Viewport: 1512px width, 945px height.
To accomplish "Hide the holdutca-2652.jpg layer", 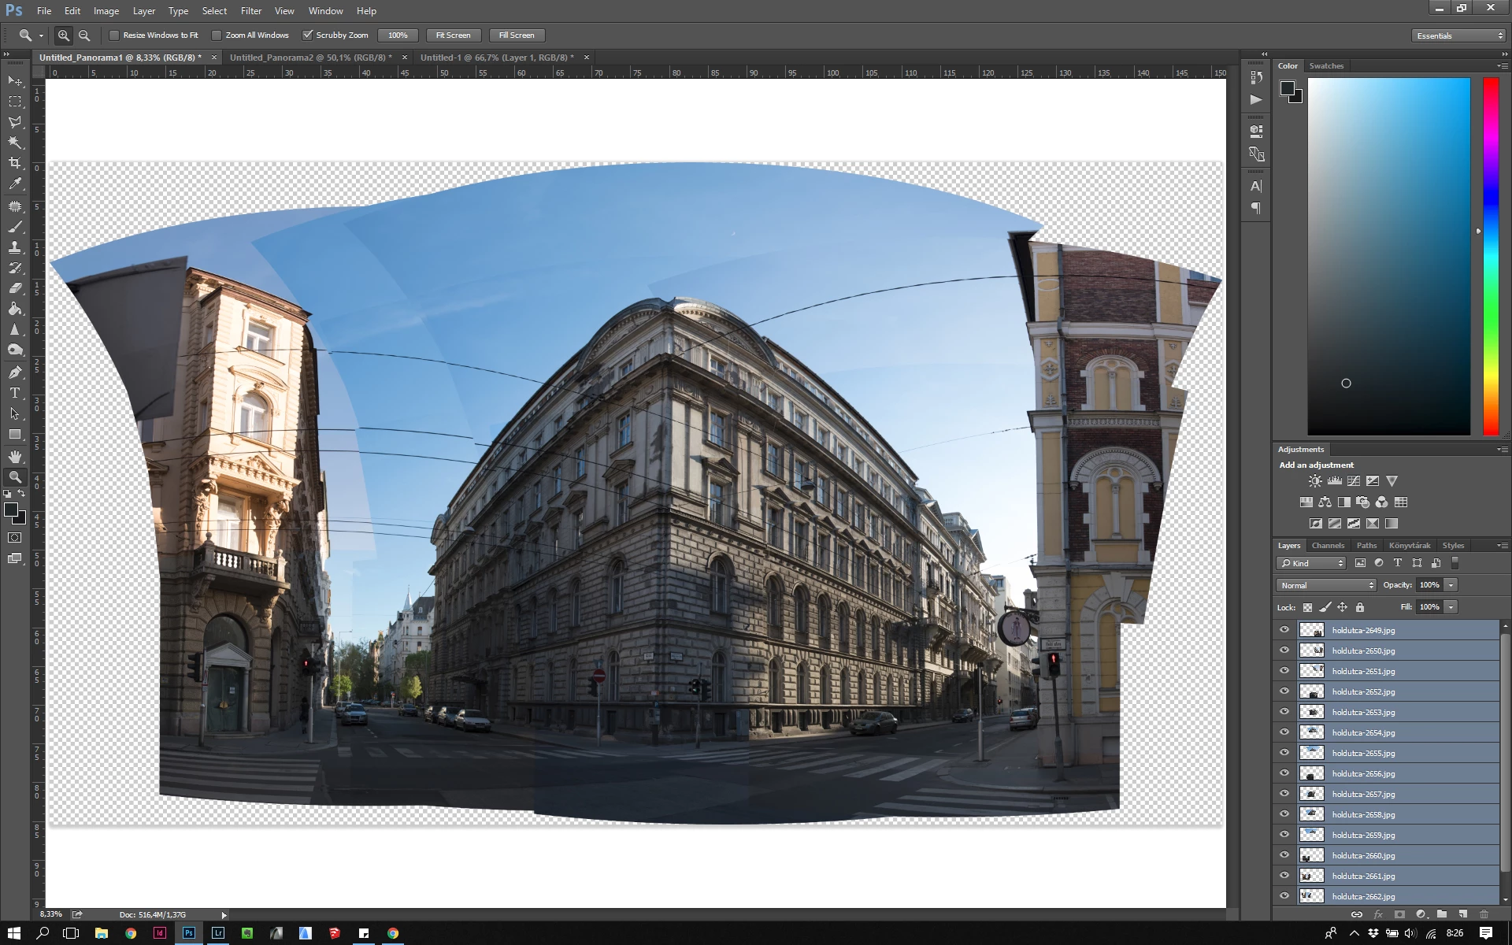I will [x=1284, y=691].
